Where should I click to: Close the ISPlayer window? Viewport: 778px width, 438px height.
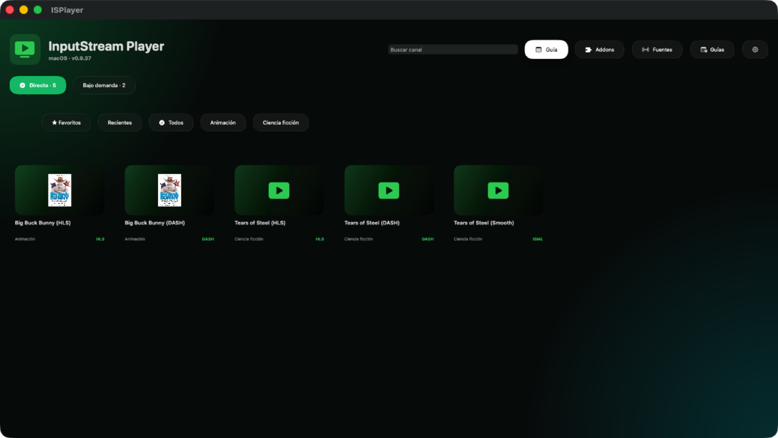(10, 10)
